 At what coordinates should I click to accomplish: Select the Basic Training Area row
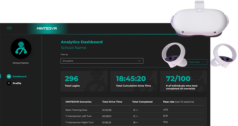pos(134,110)
